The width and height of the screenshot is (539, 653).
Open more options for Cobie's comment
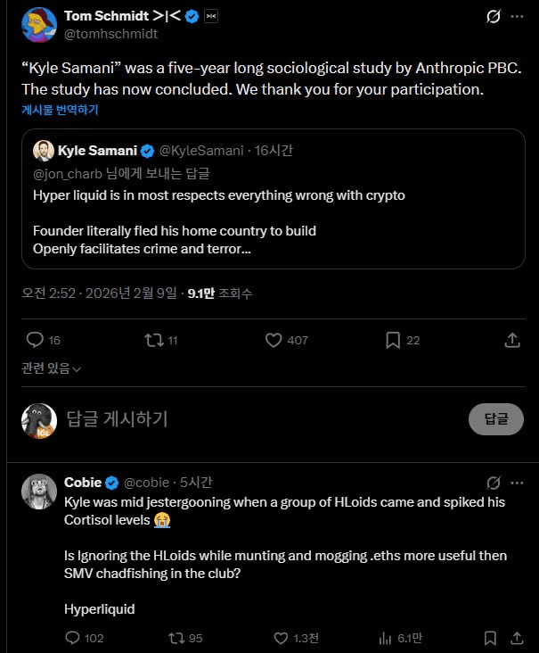point(518,483)
